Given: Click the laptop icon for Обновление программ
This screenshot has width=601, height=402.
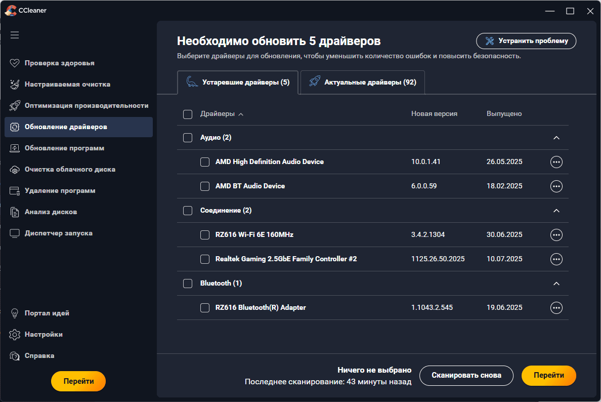Looking at the screenshot, I should point(15,148).
